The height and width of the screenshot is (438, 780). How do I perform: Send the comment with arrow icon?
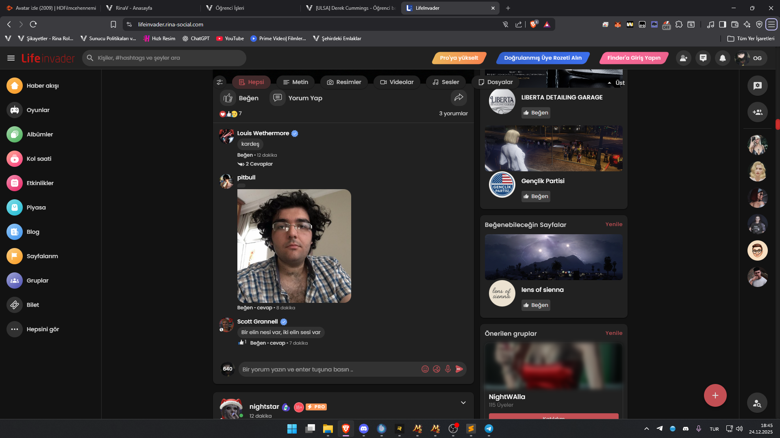click(459, 369)
